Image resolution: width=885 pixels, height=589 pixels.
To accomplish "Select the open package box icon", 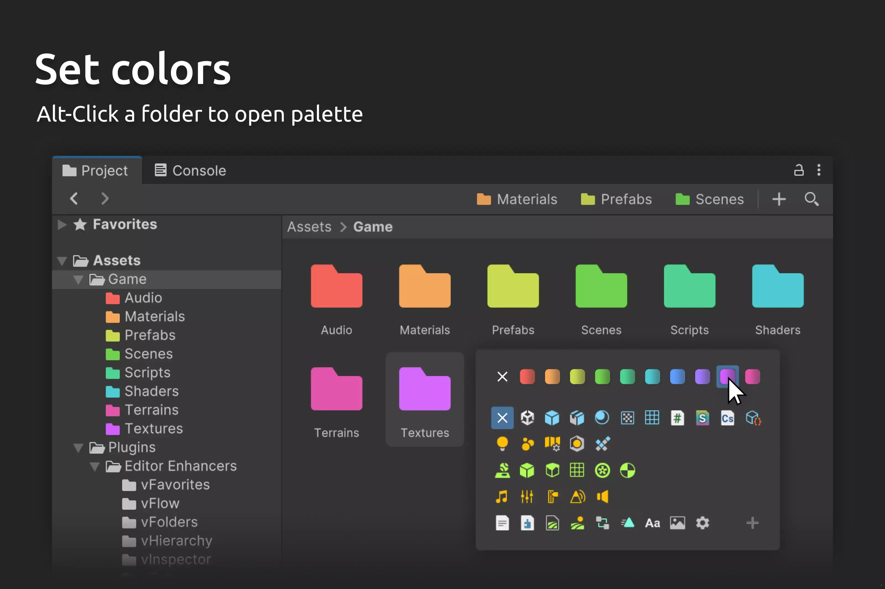I will [x=577, y=418].
